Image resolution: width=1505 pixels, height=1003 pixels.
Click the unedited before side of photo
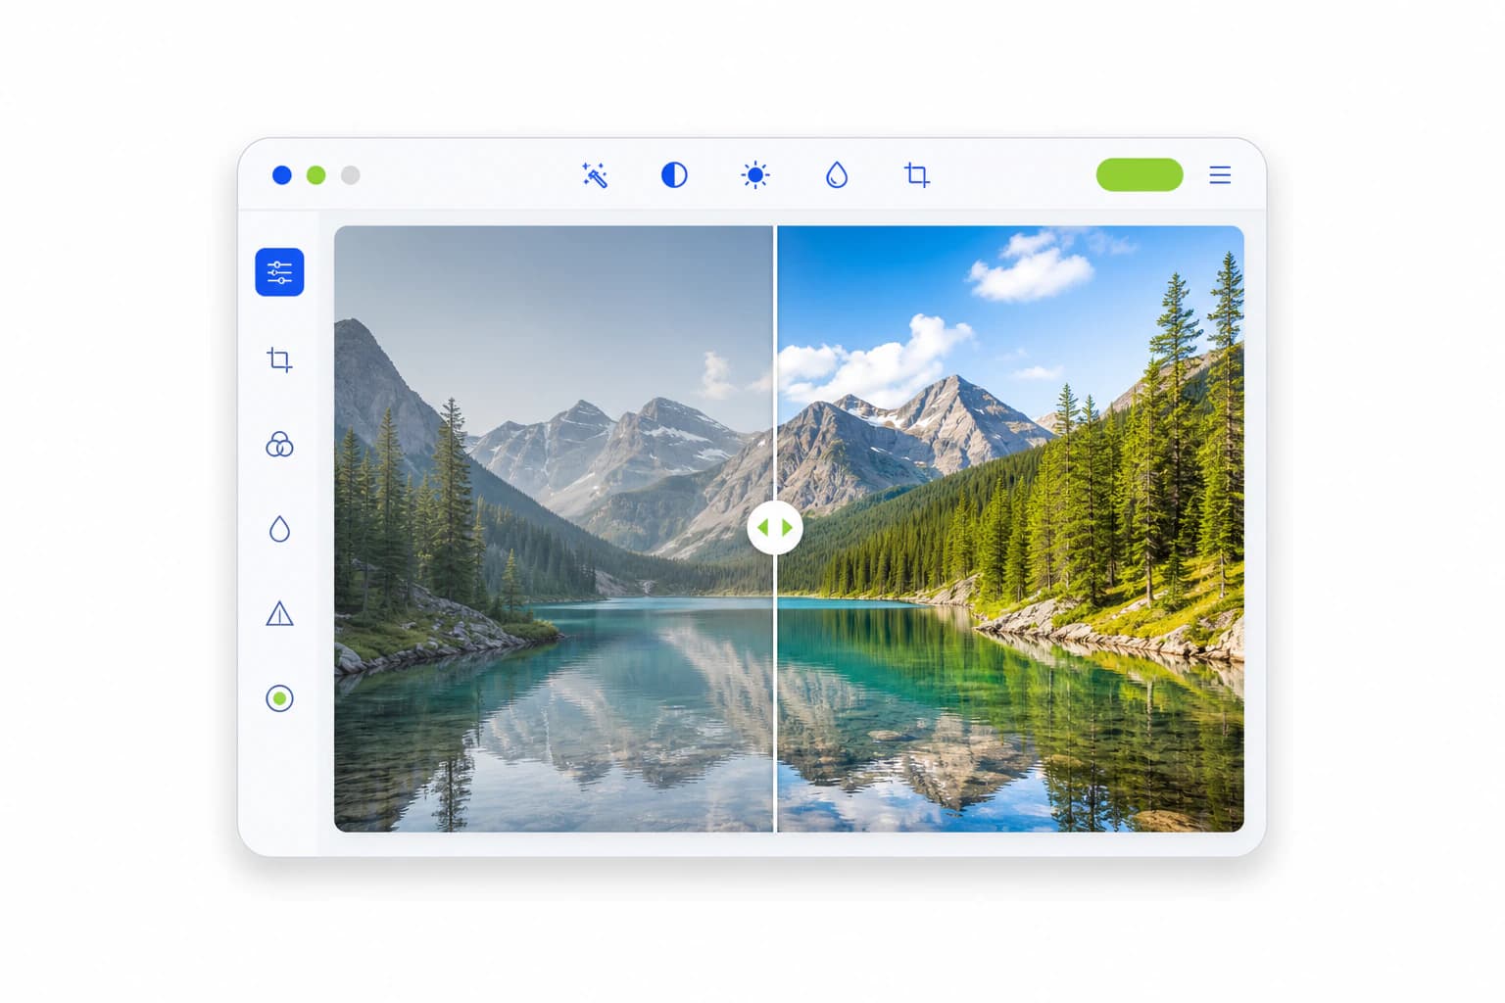pos(554,529)
